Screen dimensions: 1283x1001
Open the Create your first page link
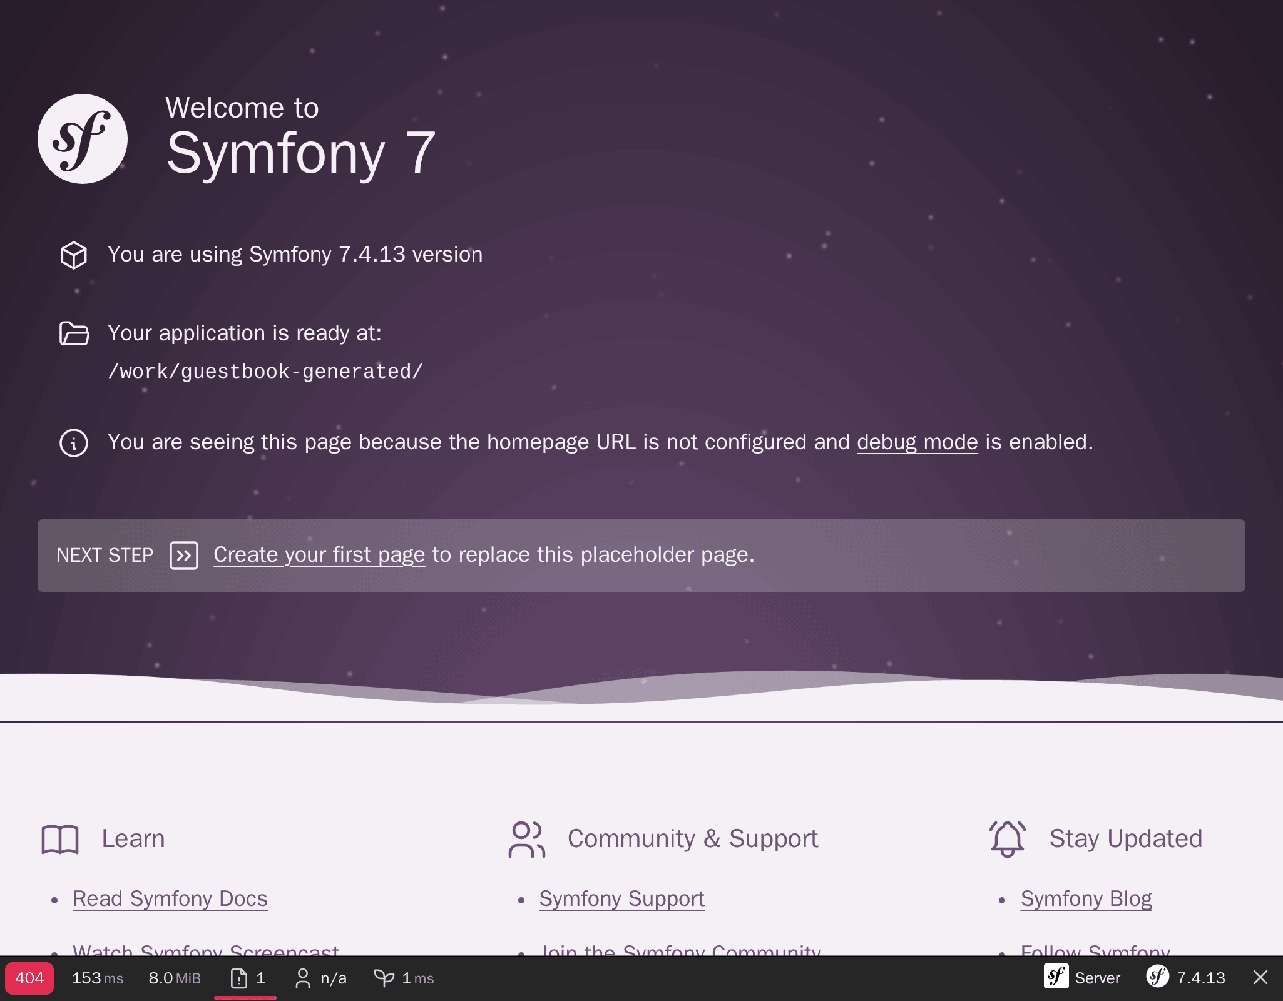[x=319, y=555]
